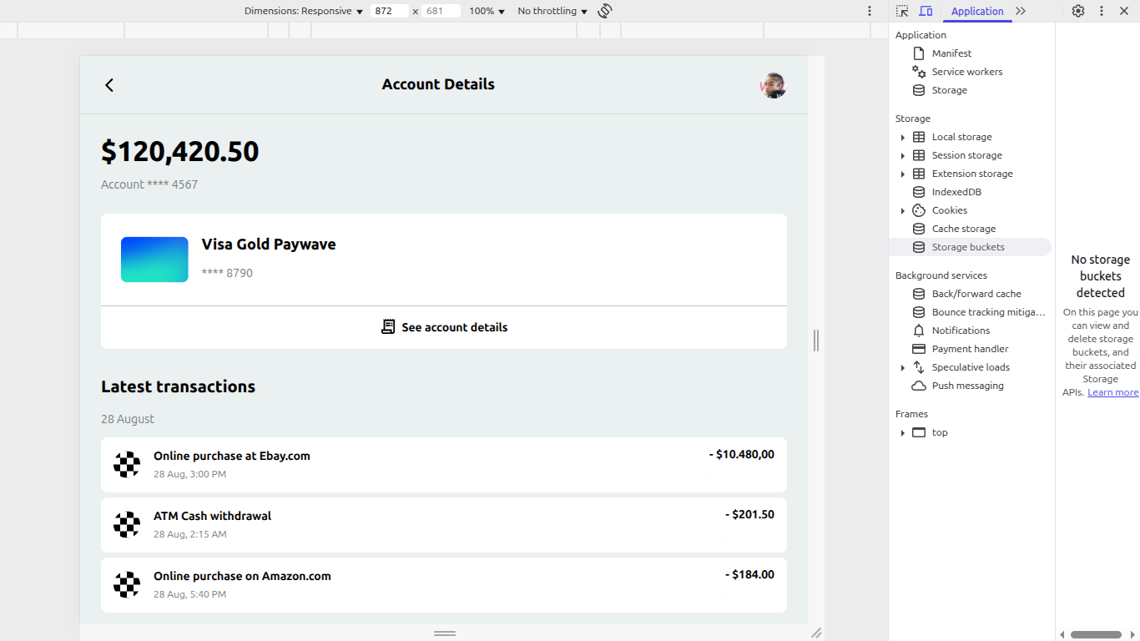Viewport: 1140px width, 641px height.
Task: Expand the Session storage tree arrow
Action: pos(902,156)
